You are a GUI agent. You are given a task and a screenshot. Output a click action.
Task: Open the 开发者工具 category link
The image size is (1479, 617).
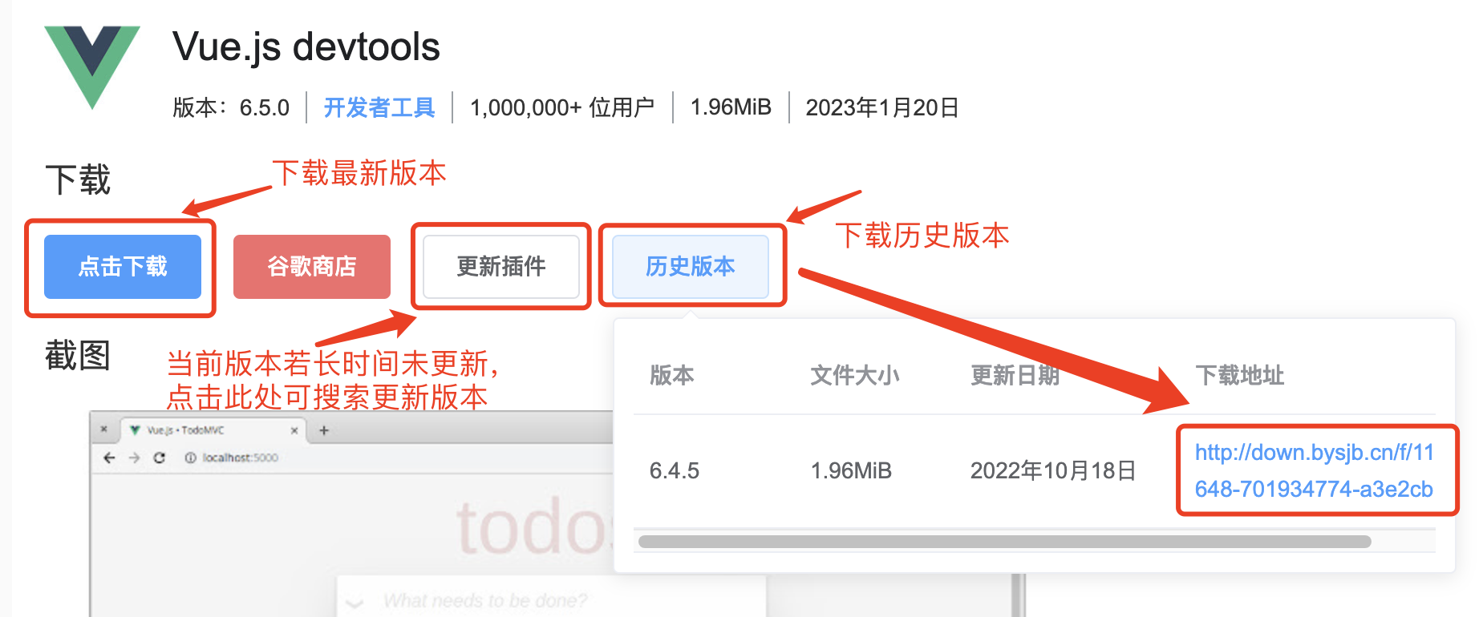coord(379,107)
